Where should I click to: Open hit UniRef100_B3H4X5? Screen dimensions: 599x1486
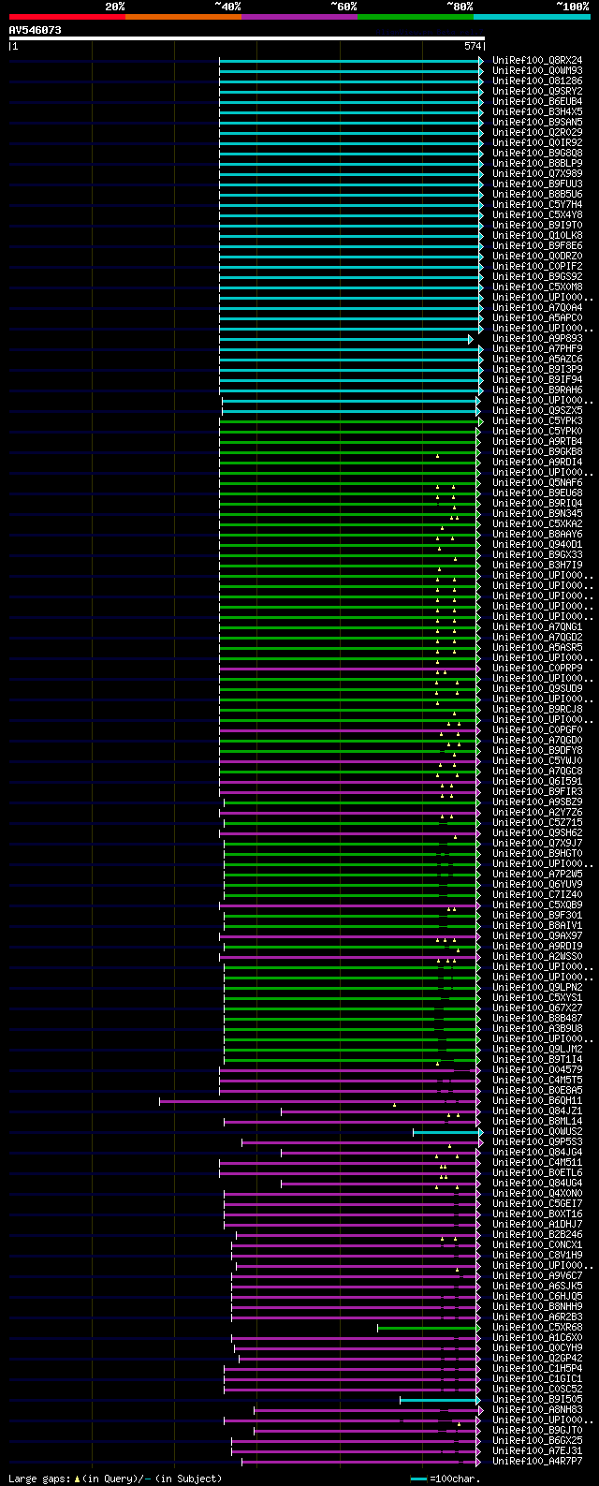tap(539, 111)
